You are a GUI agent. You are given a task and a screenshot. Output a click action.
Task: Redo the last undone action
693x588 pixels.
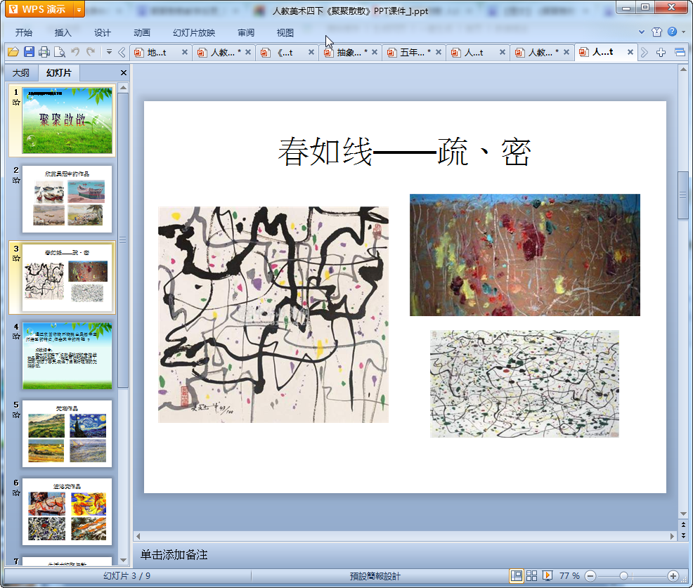[91, 52]
